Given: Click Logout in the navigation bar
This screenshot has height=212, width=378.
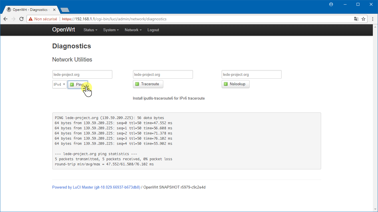Looking at the screenshot, I should click(x=153, y=30).
